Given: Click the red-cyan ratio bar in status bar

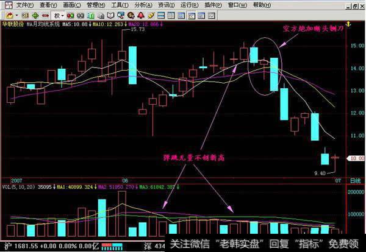Looking at the screenshot, I should [113, 247].
